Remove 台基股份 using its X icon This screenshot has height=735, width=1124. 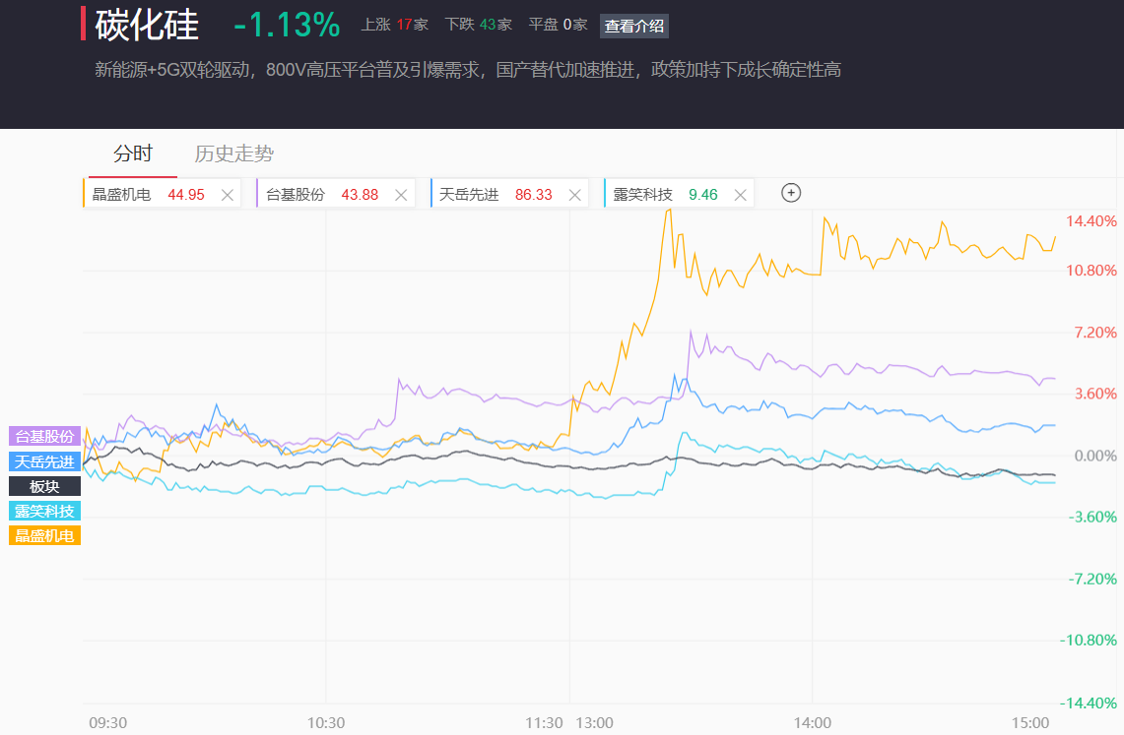tap(401, 195)
